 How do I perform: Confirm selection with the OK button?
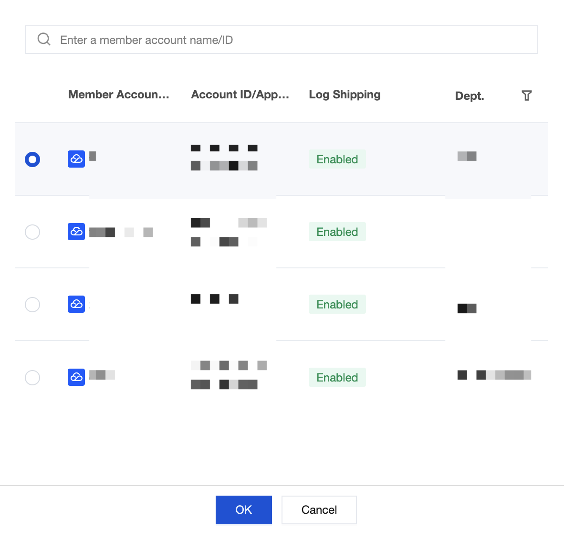244,509
